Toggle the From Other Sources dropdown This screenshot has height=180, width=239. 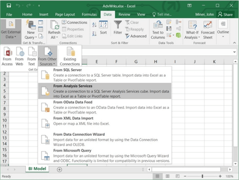point(48,56)
